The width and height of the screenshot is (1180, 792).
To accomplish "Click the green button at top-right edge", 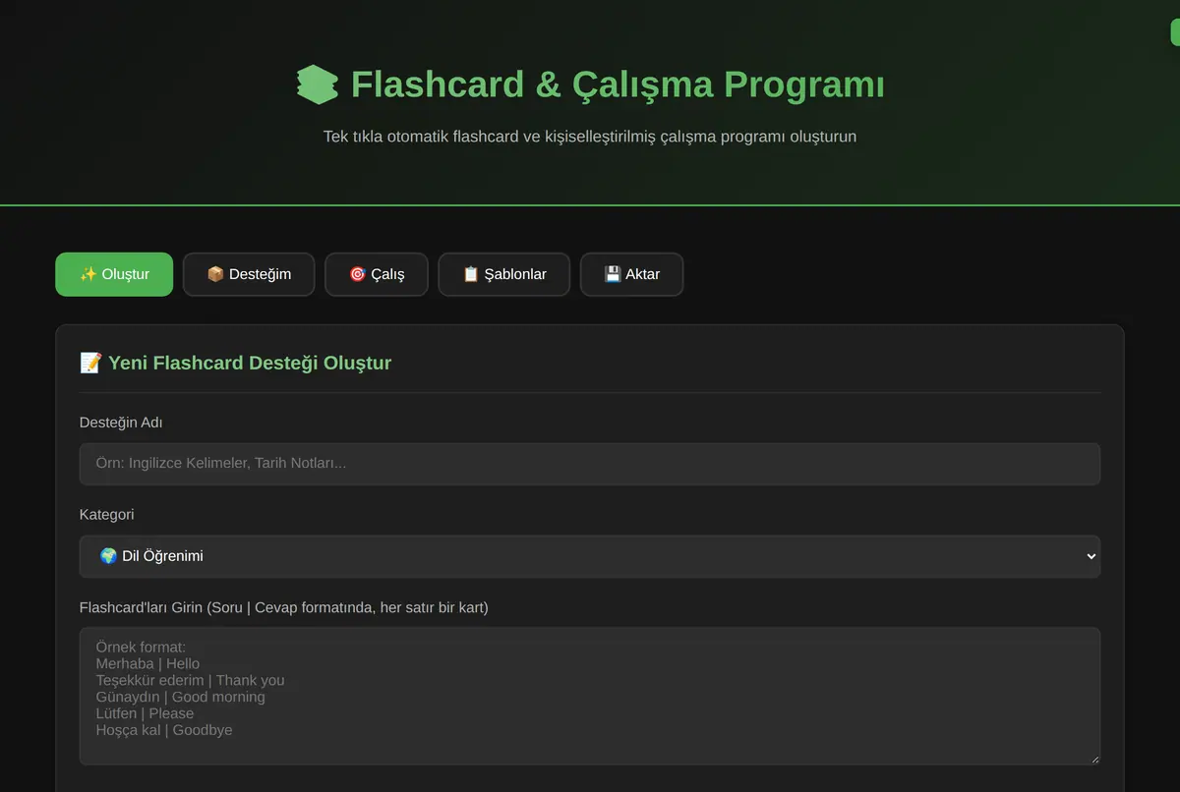I will [1175, 32].
